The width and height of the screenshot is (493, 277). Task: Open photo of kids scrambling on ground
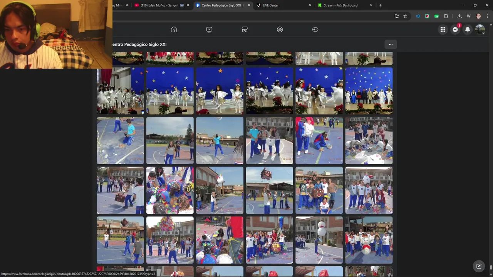(x=369, y=140)
